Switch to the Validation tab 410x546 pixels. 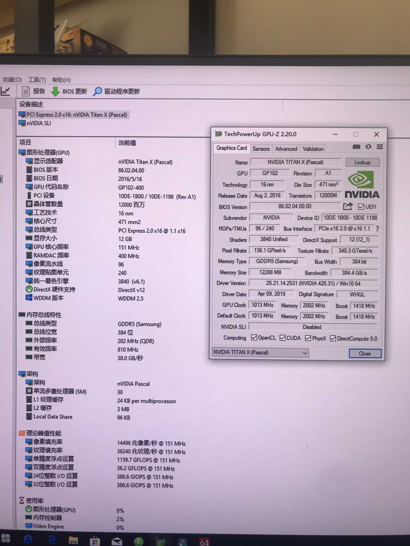(313, 149)
